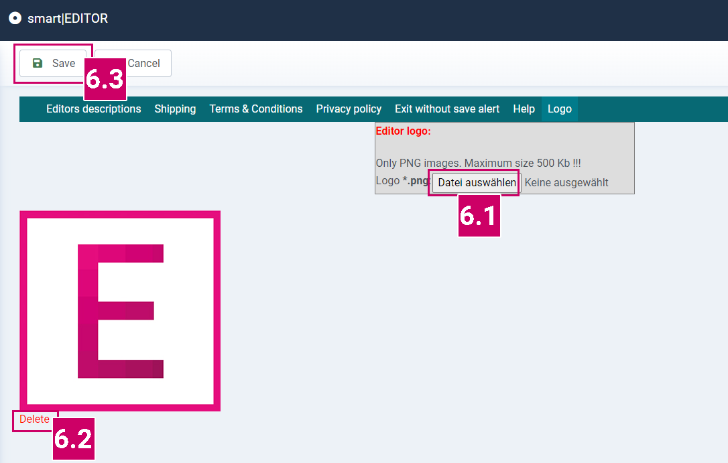Select the Logo tab
Screen dimensions: 728x463
coord(560,109)
